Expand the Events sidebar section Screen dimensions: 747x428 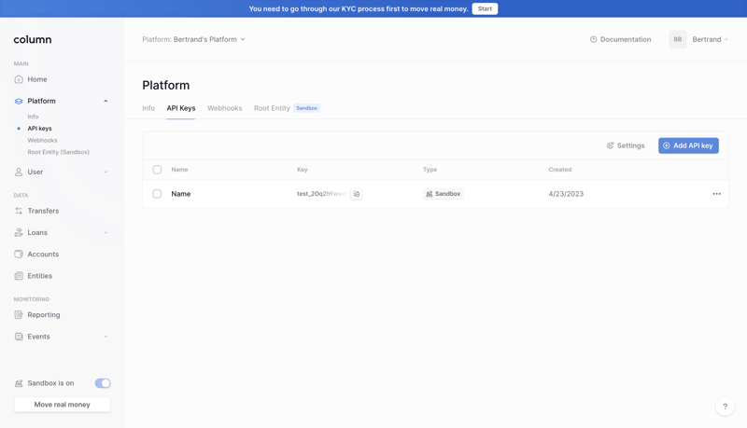click(106, 337)
